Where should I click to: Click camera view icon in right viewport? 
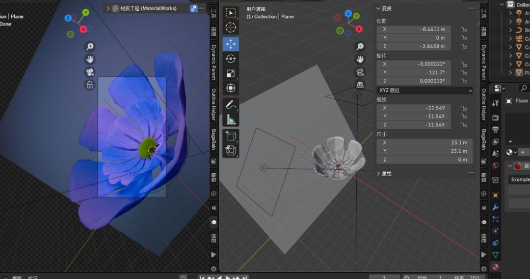pos(360,72)
